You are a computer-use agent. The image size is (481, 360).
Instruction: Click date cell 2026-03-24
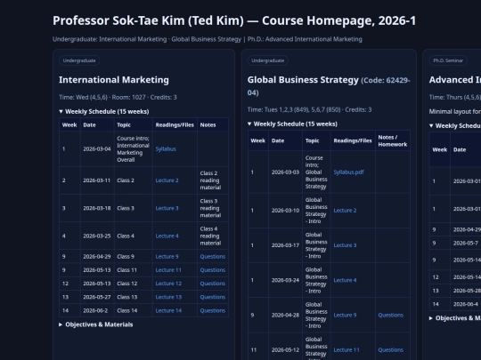(x=285, y=280)
